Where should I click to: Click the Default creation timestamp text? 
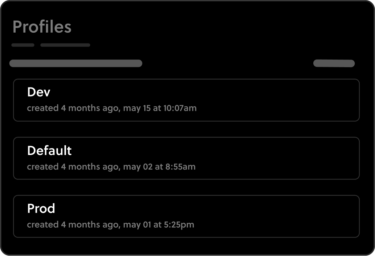click(111, 167)
